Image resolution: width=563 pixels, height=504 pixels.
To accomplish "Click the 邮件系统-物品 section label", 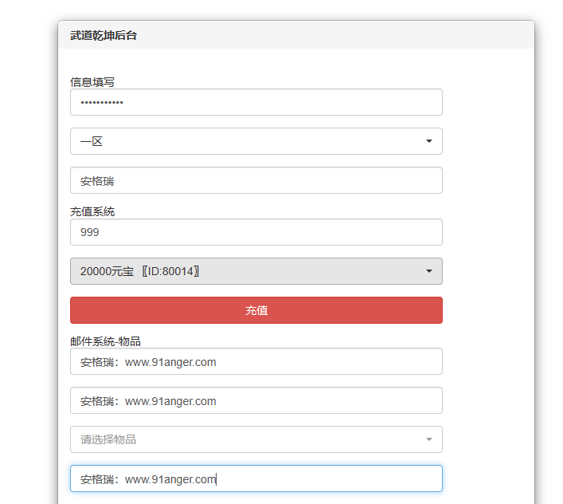I will [x=105, y=341].
